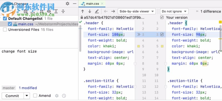The image size is (222, 101).
Task: Click the green checkmark in left pane
Action: tap(80, 22)
